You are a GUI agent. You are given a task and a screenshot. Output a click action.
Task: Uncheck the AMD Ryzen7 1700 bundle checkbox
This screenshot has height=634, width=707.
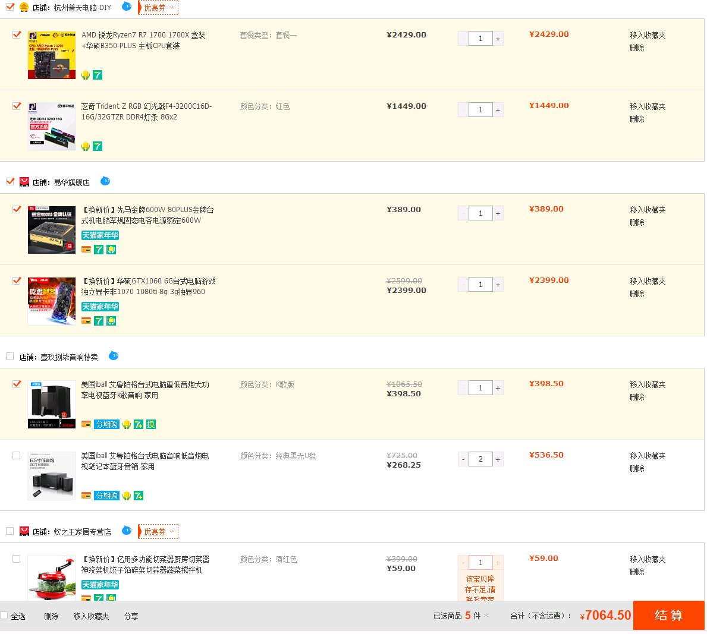[17, 34]
